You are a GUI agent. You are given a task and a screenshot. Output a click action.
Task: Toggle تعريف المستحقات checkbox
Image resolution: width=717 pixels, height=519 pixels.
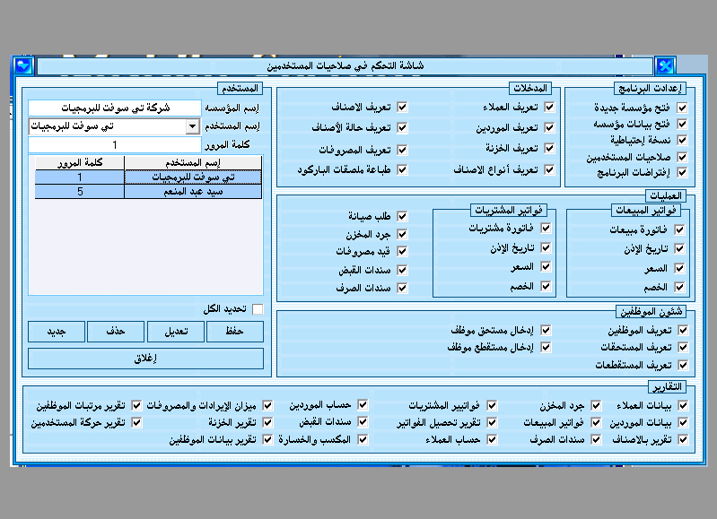pyautogui.click(x=683, y=347)
